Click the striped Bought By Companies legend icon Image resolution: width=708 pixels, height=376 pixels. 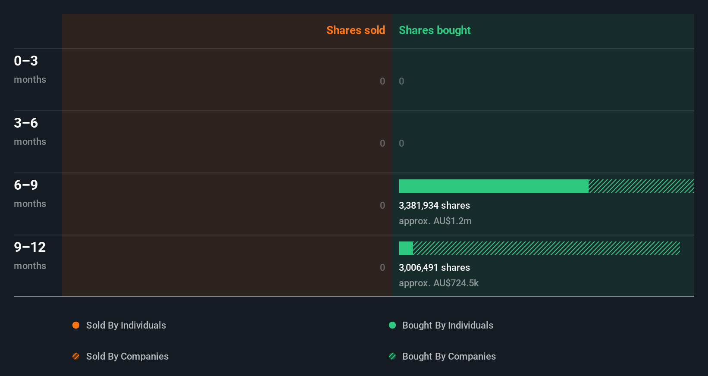tap(392, 356)
